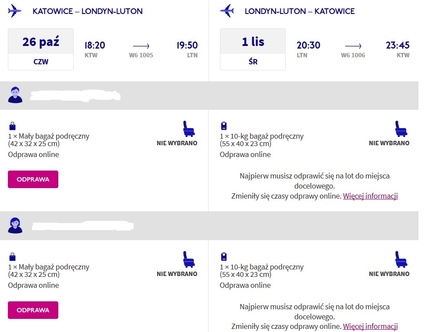Open second passenger's Więcej informacji link
The width and height of the screenshot is (425, 332).
[370, 327]
